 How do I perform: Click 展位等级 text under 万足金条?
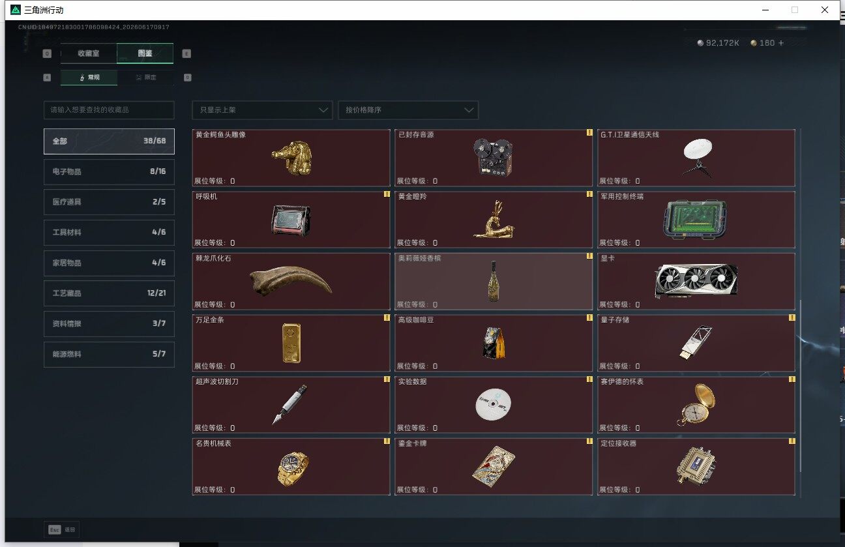[x=215, y=366]
